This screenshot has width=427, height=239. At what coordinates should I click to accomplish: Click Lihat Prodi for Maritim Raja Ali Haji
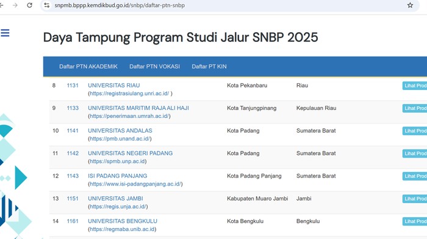coord(415,108)
